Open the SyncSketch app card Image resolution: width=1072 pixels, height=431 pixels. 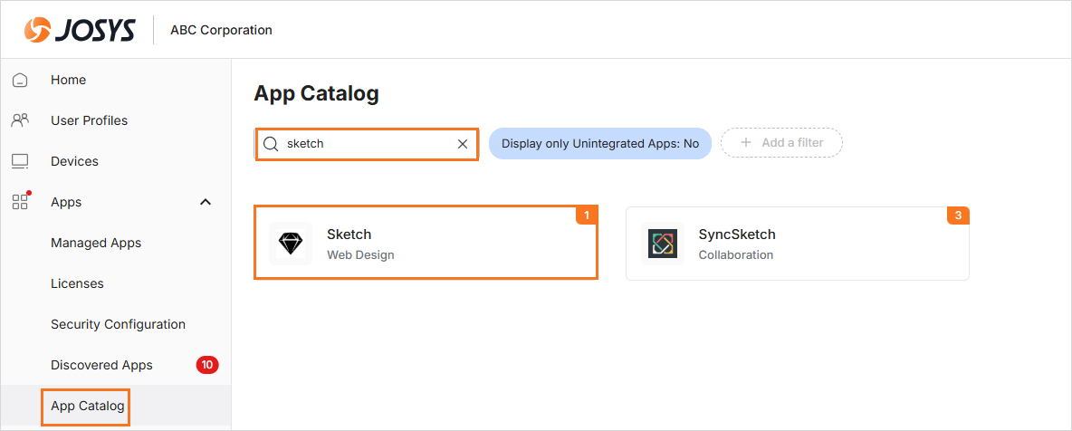point(797,244)
